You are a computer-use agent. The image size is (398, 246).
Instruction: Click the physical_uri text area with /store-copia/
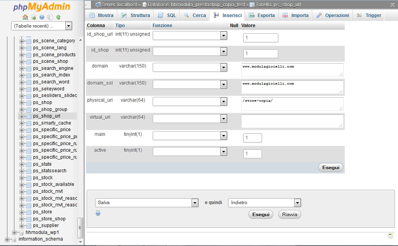pyautogui.click(x=292, y=104)
